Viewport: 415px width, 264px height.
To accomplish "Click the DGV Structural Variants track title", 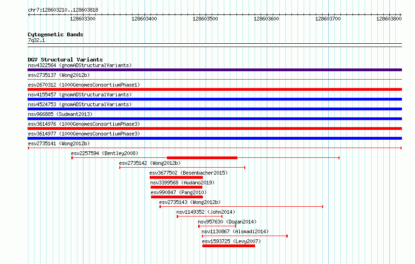I will [65, 60].
